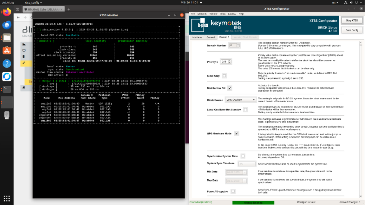Launch the blue circular sync app in dock
The image size is (365, 205).
tap(7, 77)
